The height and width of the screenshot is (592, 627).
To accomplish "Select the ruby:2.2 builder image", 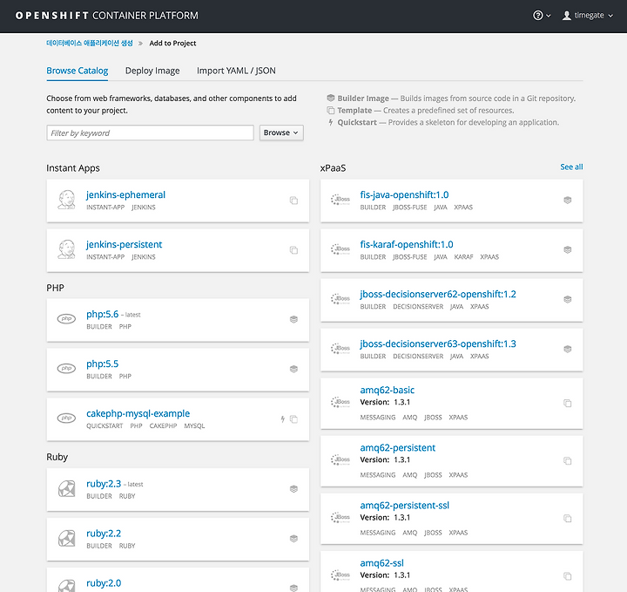I will click(104, 534).
